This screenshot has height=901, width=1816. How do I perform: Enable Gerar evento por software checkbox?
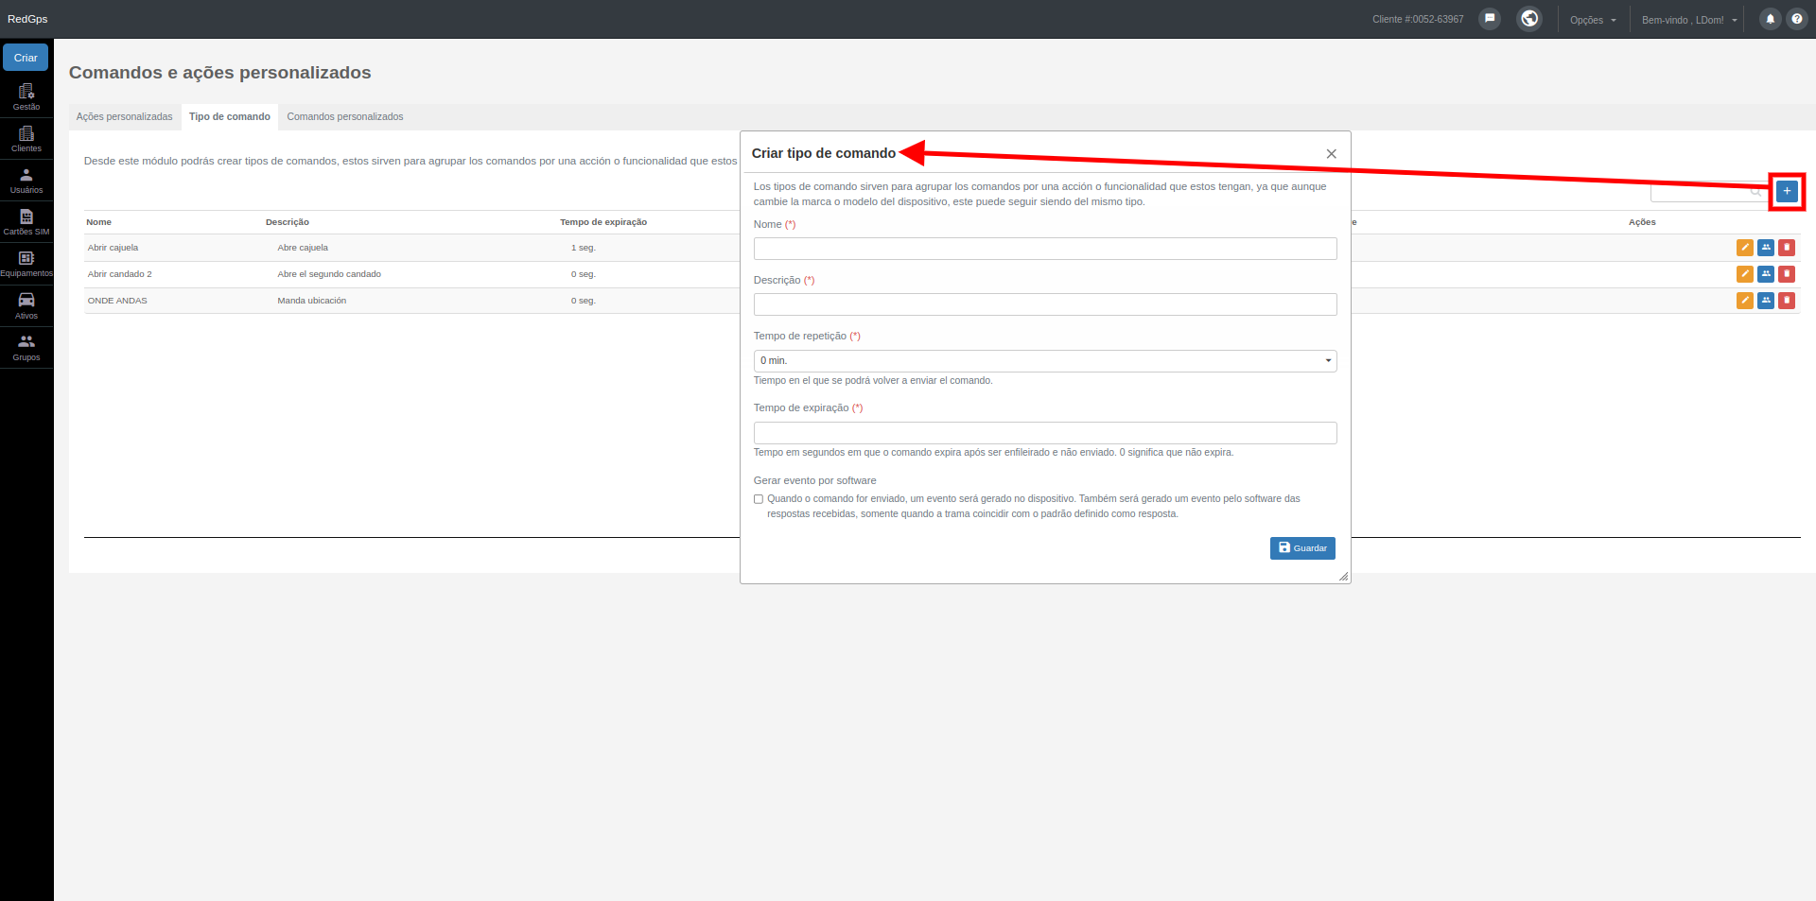pyautogui.click(x=759, y=499)
